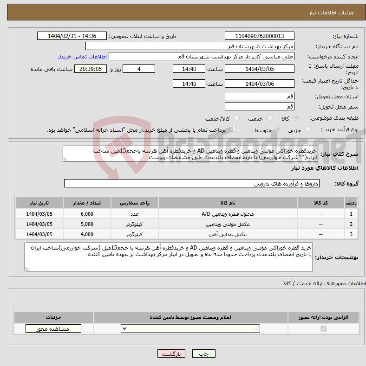Click the response deadline date 1404/03/05 field
The height and width of the screenshot is (366, 366).
260,69
